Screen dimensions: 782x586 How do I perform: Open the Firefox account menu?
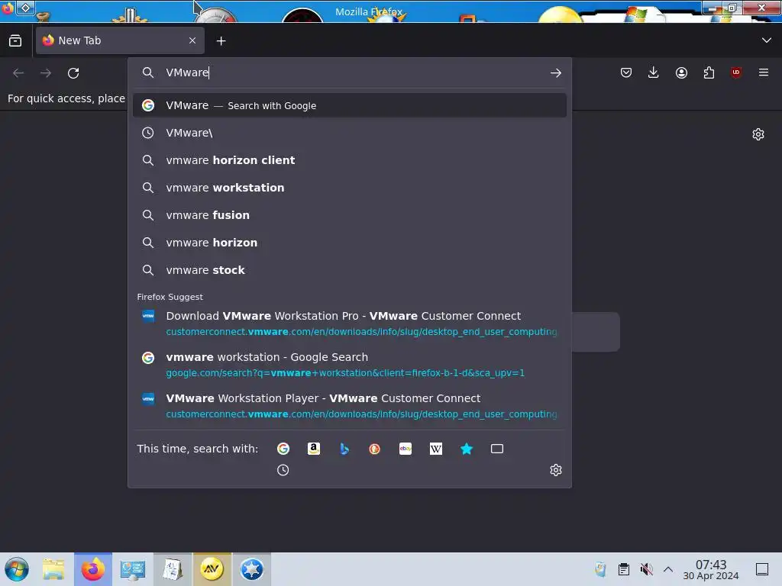(x=681, y=72)
